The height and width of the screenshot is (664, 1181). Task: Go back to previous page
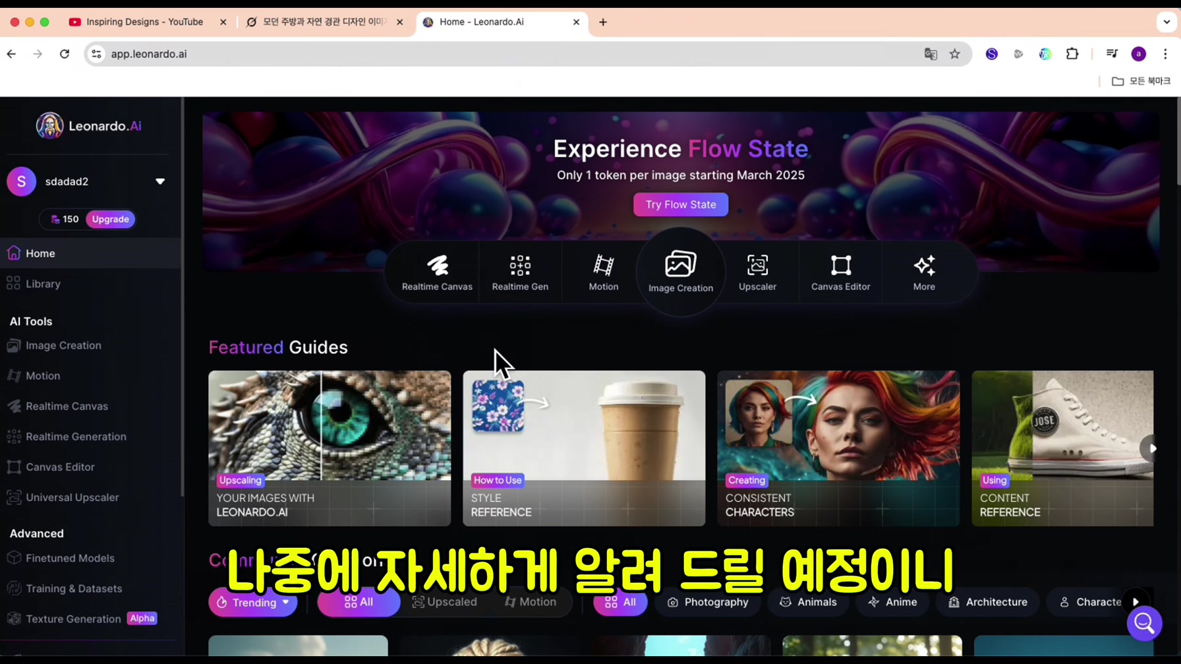pos(11,54)
